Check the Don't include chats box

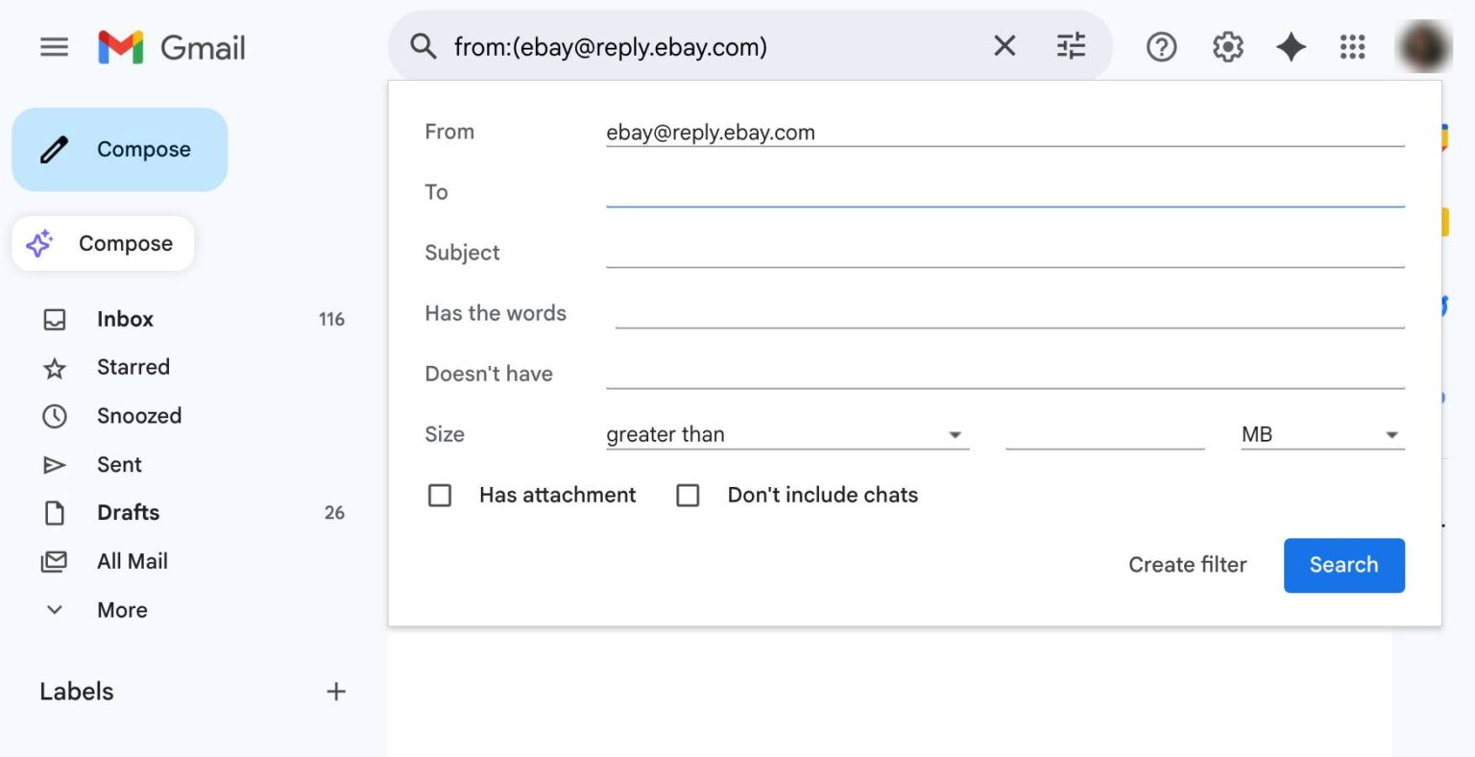pos(689,496)
